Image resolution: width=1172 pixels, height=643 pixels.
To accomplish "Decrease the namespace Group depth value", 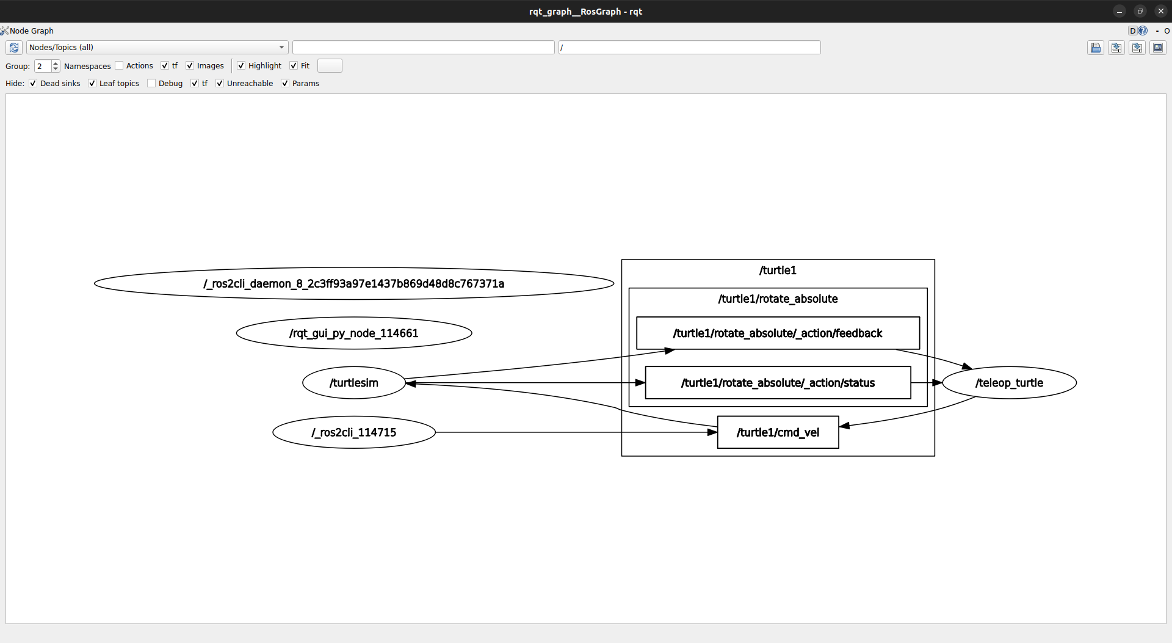I will [56, 69].
